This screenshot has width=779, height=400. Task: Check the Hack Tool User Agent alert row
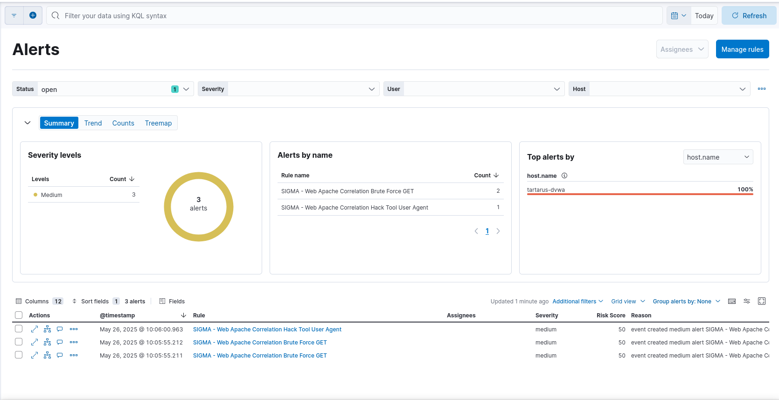[19, 329]
